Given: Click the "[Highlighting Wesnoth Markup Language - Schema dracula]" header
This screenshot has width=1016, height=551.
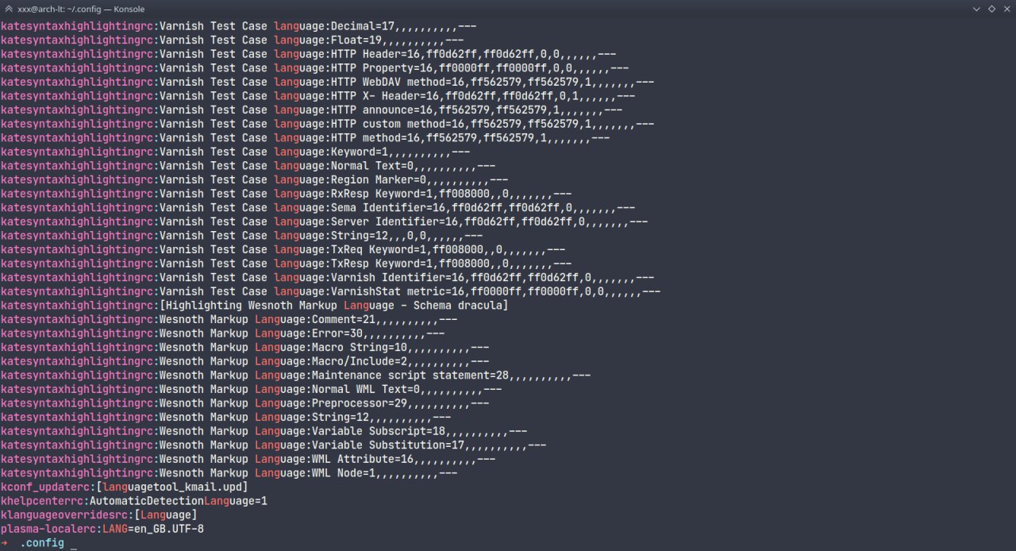Looking at the screenshot, I should (334, 306).
